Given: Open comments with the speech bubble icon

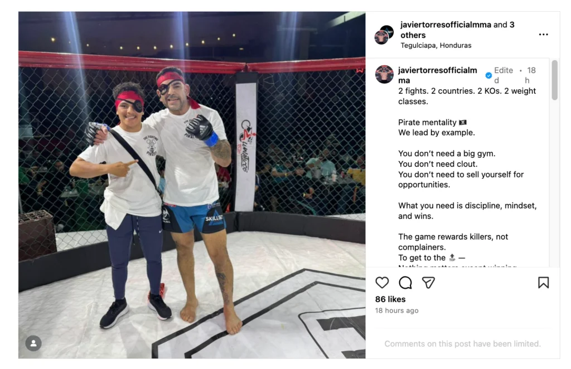Looking at the screenshot, I should (x=405, y=283).
